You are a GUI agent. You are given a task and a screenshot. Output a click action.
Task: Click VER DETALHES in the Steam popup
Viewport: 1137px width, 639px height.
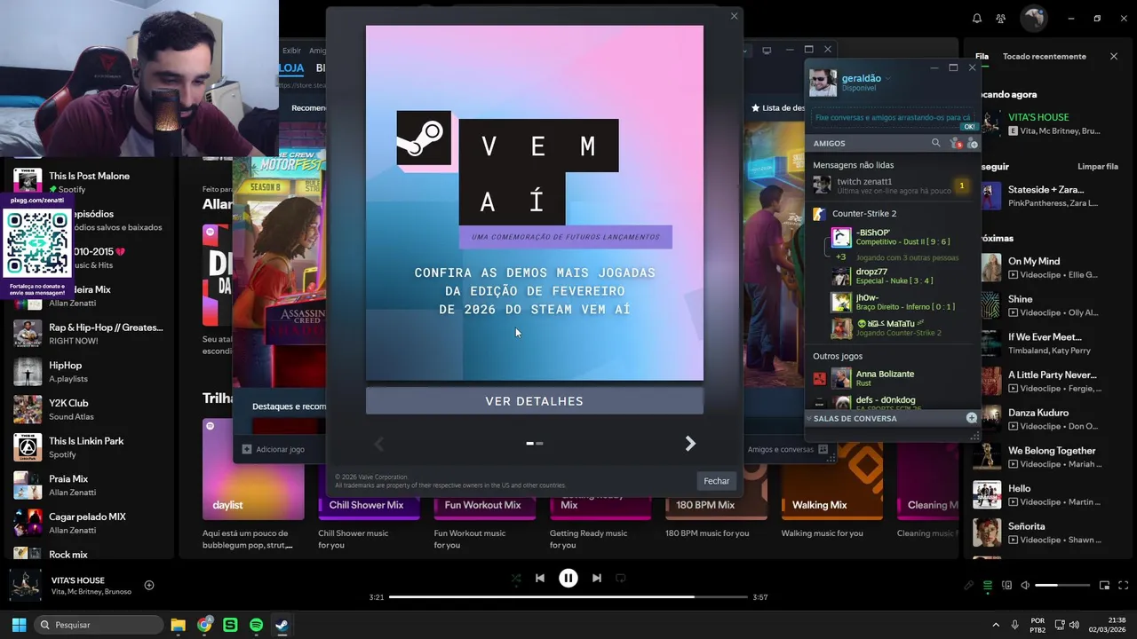point(535,401)
